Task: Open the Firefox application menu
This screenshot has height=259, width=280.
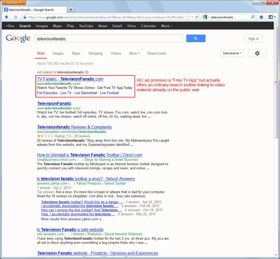Action: (x=13, y=3)
